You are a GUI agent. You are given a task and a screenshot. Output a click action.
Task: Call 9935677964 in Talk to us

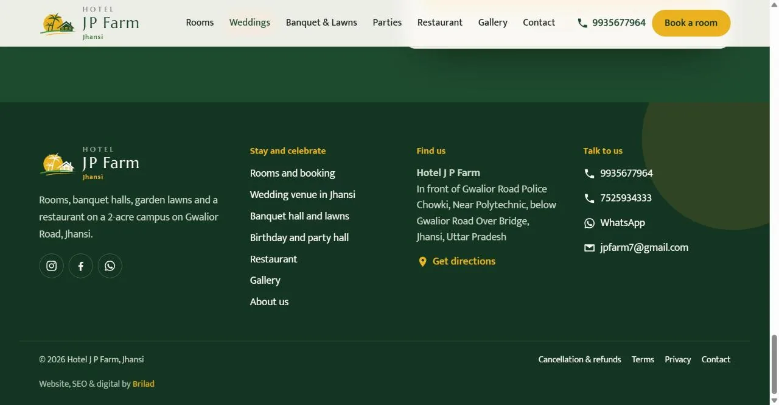(x=626, y=174)
